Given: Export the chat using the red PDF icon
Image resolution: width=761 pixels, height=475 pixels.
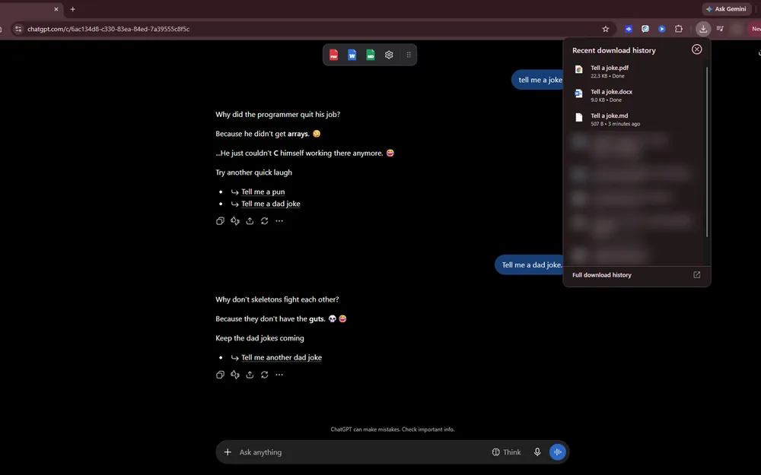Looking at the screenshot, I should (333, 55).
